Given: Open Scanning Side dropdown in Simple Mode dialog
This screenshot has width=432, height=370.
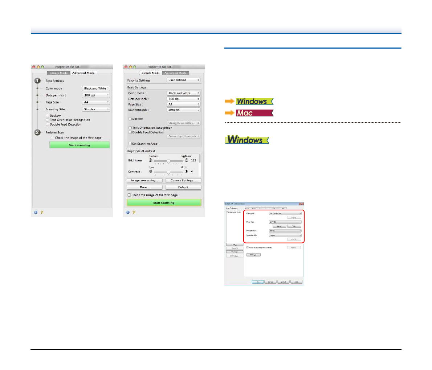Looking at the screenshot, I should [x=96, y=109].
